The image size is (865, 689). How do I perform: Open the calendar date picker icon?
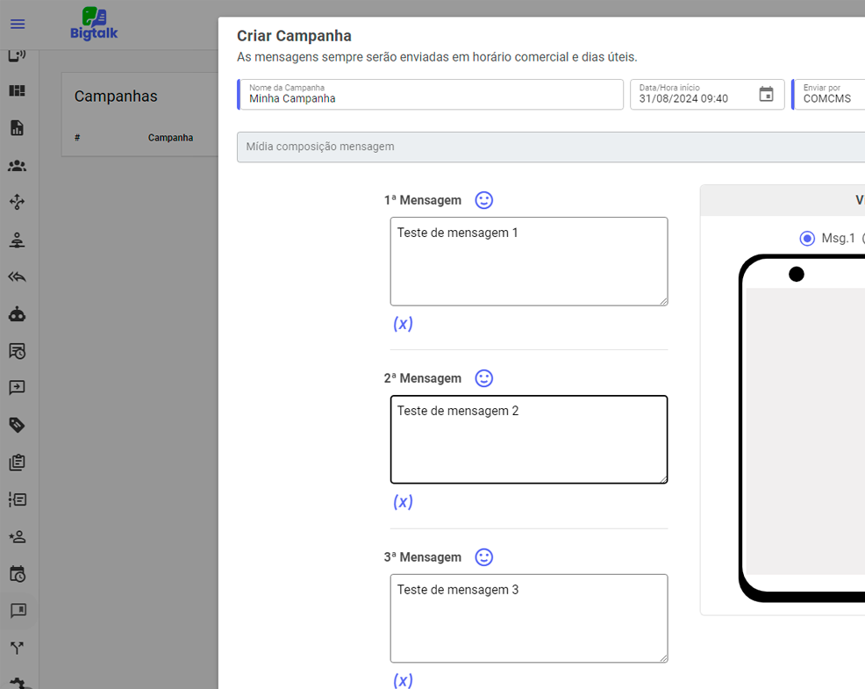tap(766, 95)
